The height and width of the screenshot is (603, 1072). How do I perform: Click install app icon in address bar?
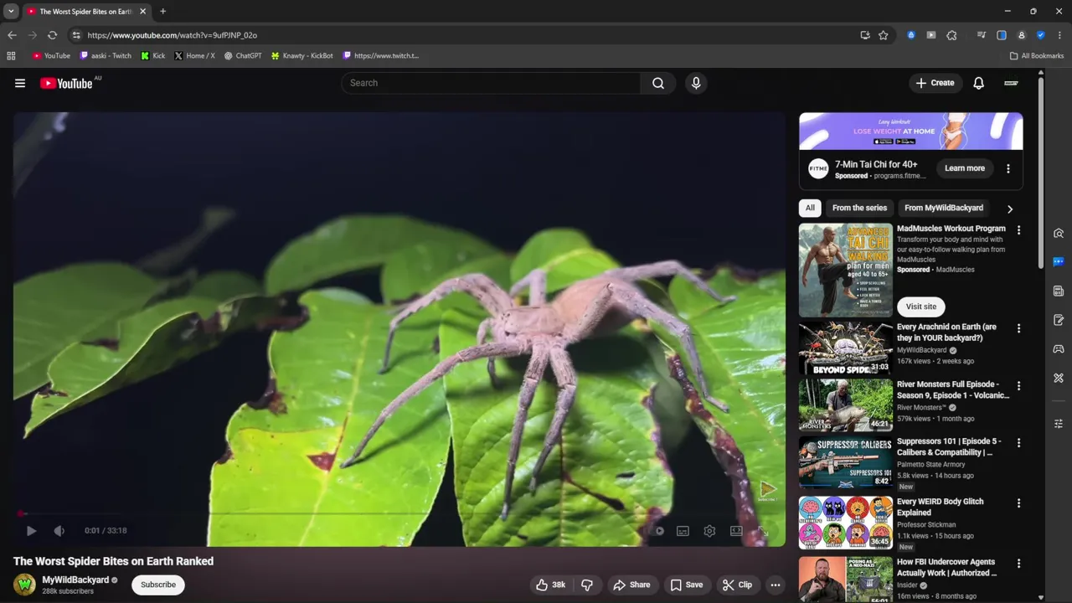click(865, 35)
